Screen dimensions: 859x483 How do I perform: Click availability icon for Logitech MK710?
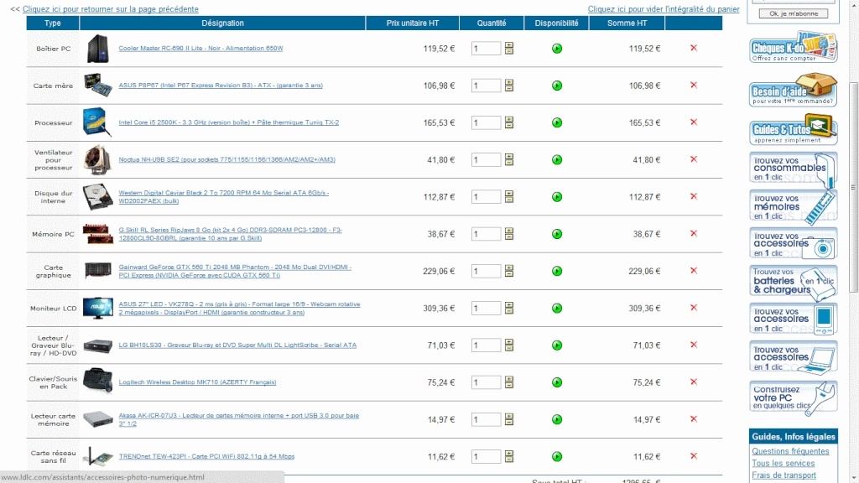(x=557, y=382)
